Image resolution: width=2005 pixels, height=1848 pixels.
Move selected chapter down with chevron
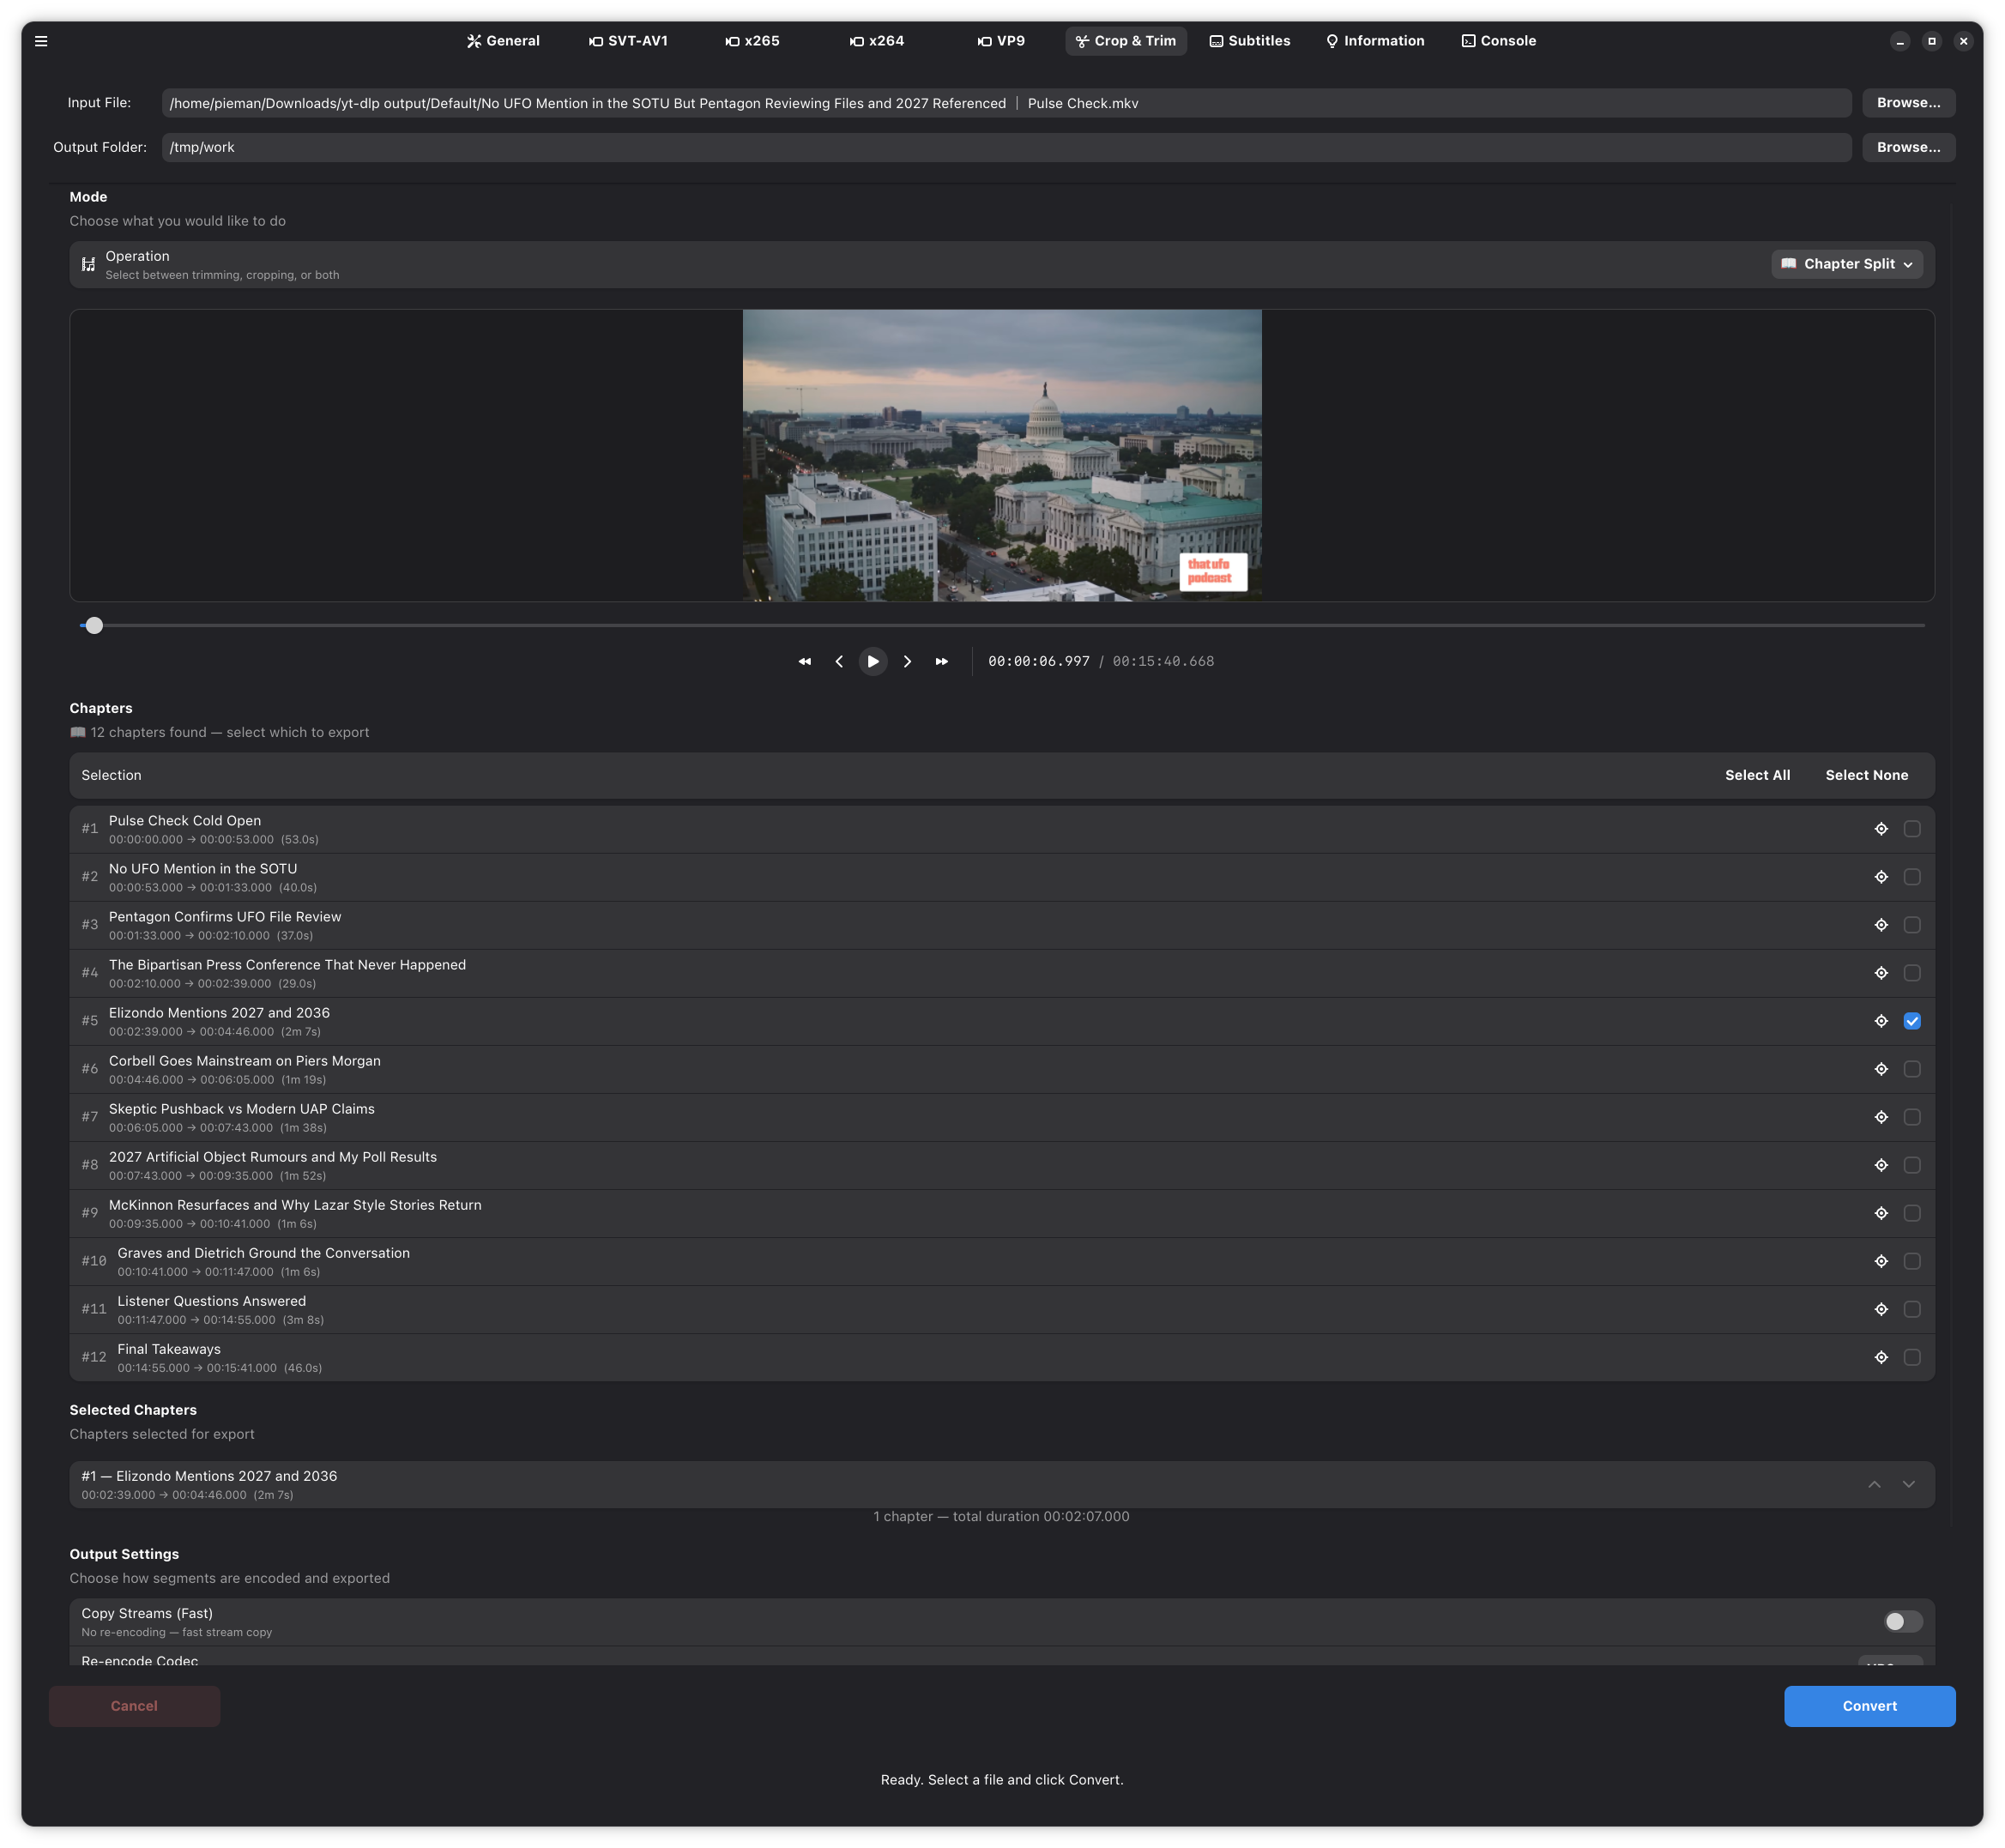coord(1909,1484)
